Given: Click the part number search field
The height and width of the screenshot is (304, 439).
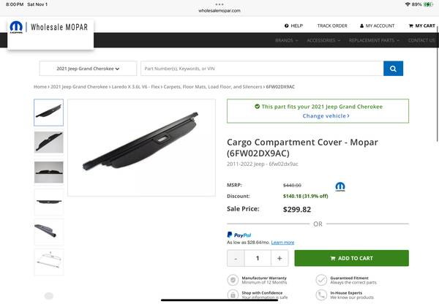Looking at the screenshot, I should pos(261,69).
